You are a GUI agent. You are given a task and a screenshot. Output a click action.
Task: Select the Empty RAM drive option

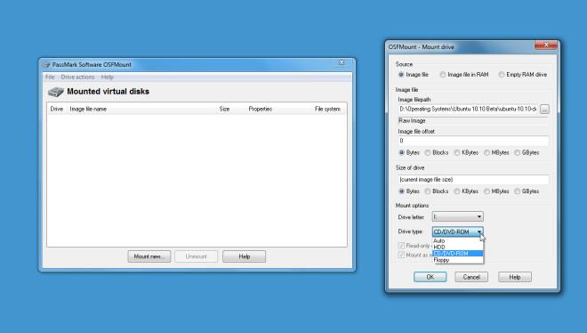coord(502,75)
